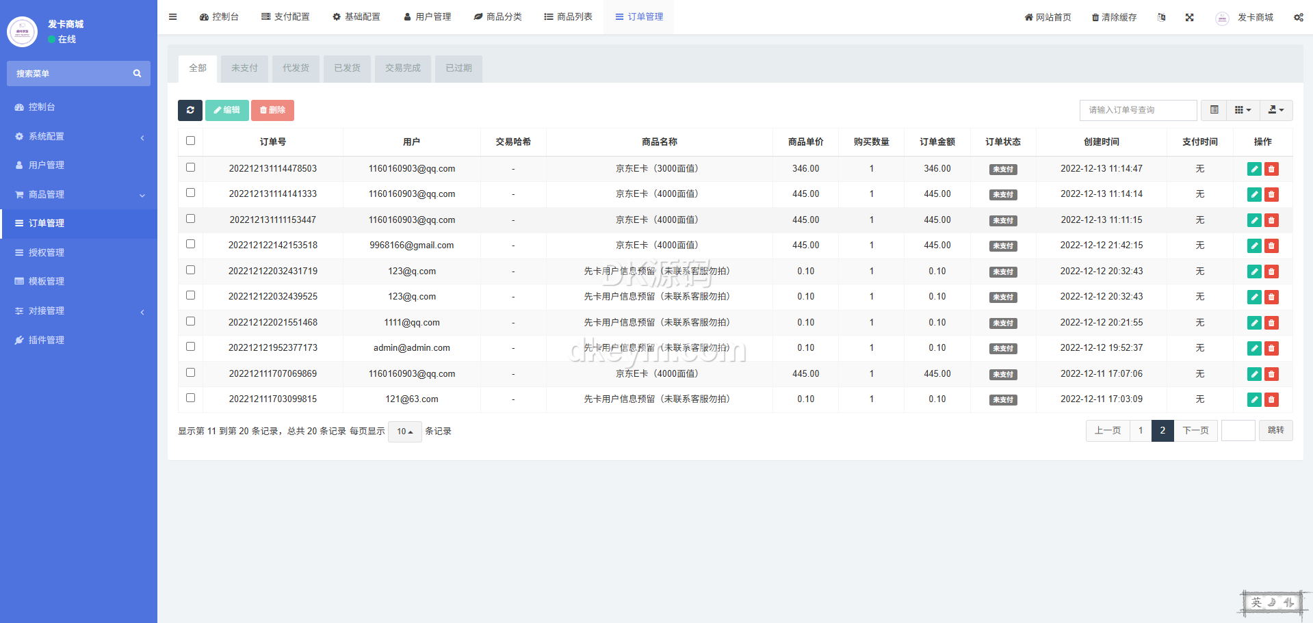Click green edit icon for order 202212131114478503

coord(1253,169)
